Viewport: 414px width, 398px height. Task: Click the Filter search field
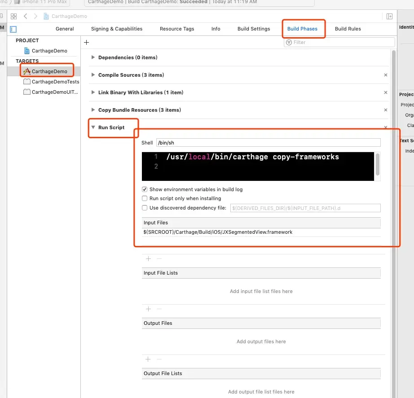point(339,42)
